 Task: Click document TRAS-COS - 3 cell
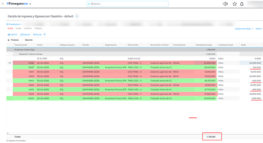(x=137, y=81)
